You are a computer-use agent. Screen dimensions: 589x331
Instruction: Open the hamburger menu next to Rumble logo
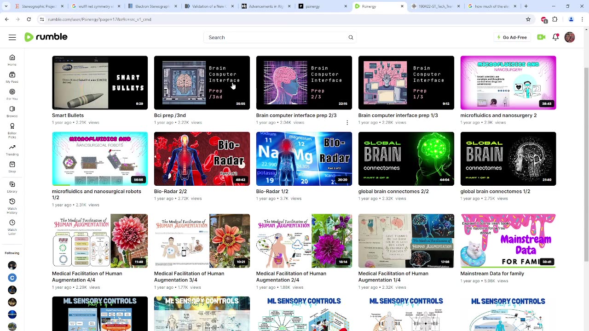click(12, 37)
